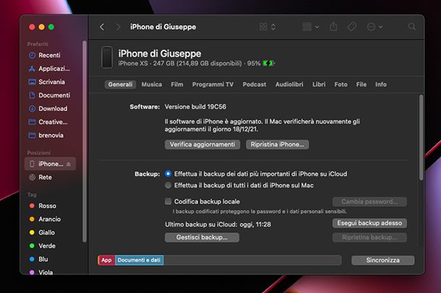441x293 pixels.
Task: Click Esegui backup adesso button
Action: tap(369, 223)
